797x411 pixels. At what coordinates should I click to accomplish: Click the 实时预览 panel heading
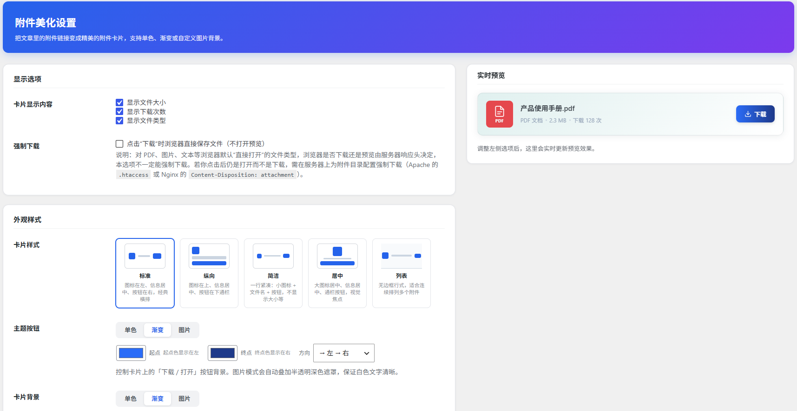tap(491, 75)
